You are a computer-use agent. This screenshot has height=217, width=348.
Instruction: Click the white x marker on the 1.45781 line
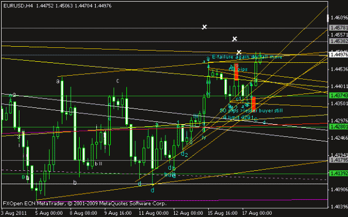pyautogui.click(x=204, y=27)
